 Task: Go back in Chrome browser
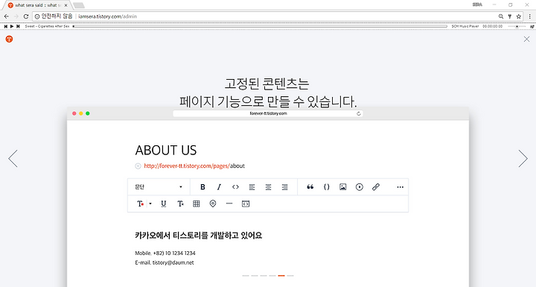(7, 16)
